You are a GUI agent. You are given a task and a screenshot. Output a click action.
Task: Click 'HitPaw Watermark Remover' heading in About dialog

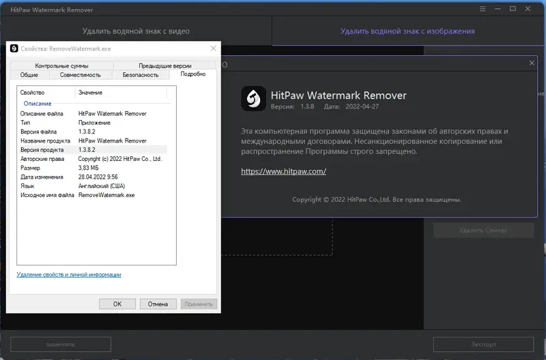339,95
